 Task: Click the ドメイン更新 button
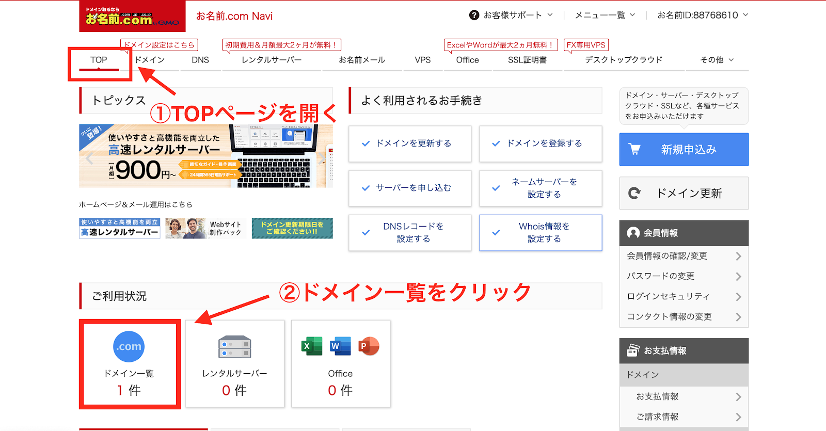click(684, 193)
